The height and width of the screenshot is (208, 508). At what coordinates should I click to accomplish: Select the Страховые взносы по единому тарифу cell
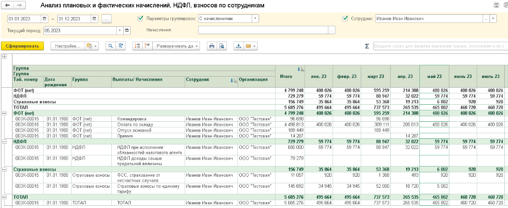tap(148, 189)
